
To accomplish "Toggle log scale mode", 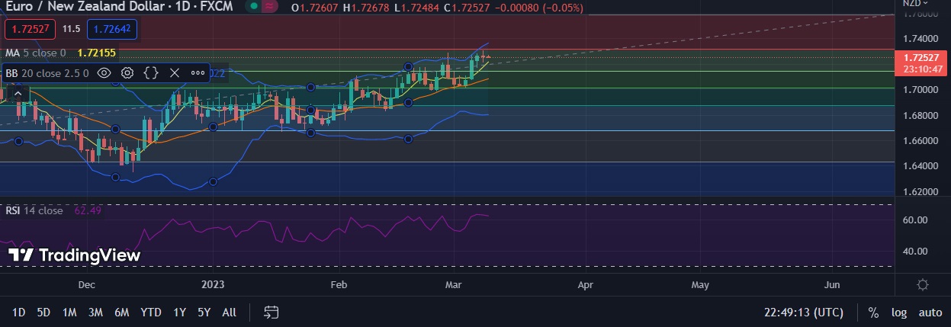I will click(x=899, y=313).
